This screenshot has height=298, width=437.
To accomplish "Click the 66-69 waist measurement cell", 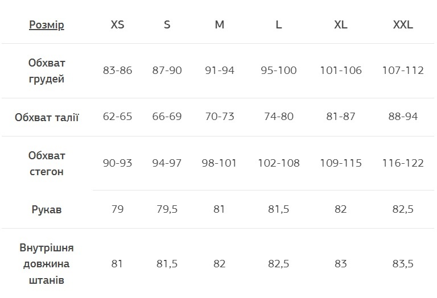I will (x=167, y=117).
